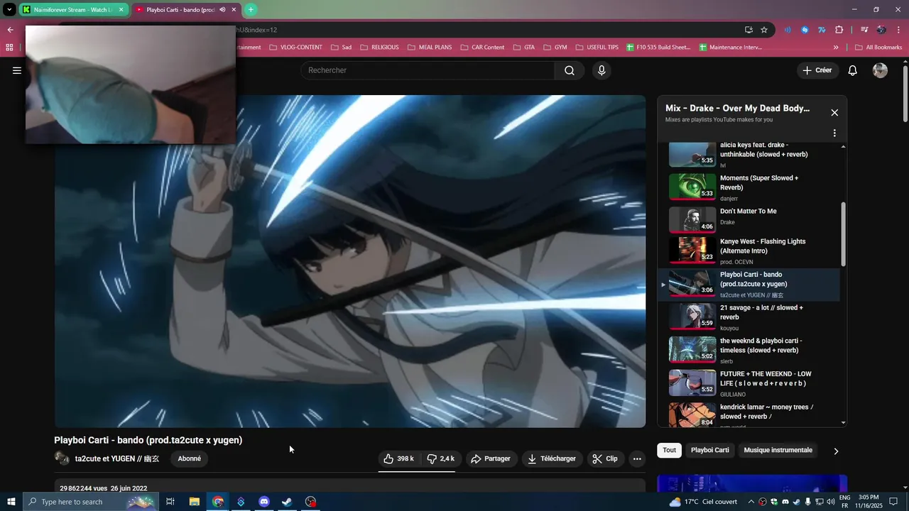Click the Windows Start button

click(11, 502)
